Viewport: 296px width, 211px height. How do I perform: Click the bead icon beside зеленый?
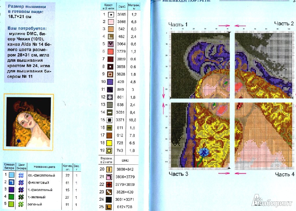[21, 204]
